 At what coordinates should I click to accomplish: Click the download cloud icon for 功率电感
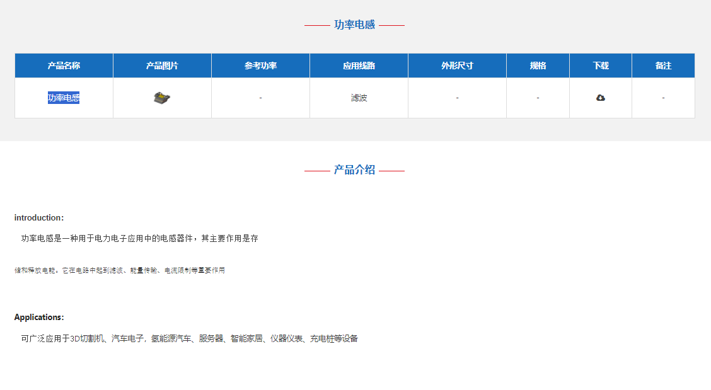[x=600, y=98]
